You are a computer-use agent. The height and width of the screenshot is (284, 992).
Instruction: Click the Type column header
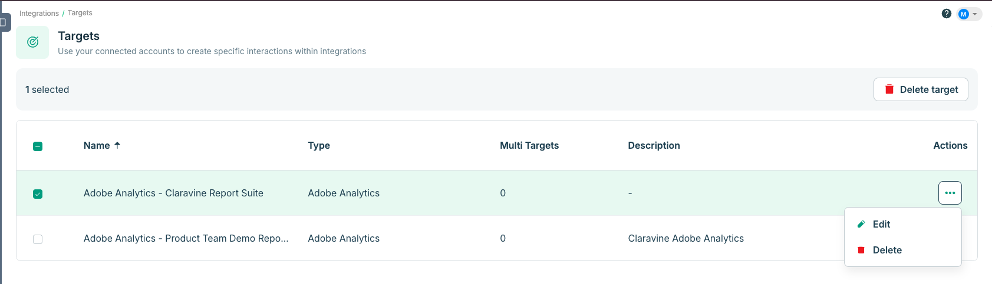(319, 145)
